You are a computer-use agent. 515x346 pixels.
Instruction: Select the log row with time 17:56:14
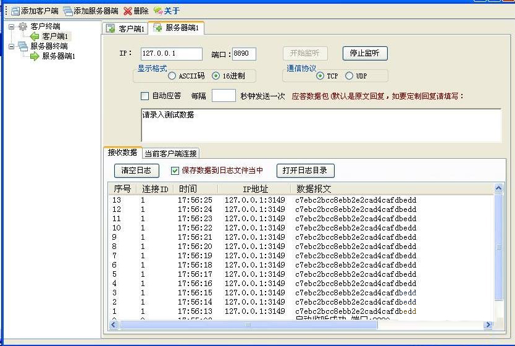coord(301,302)
